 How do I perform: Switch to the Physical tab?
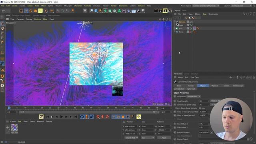click(214, 86)
